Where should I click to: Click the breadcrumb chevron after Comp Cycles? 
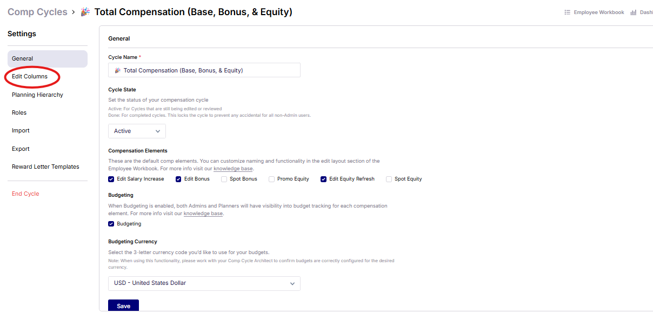coord(74,12)
